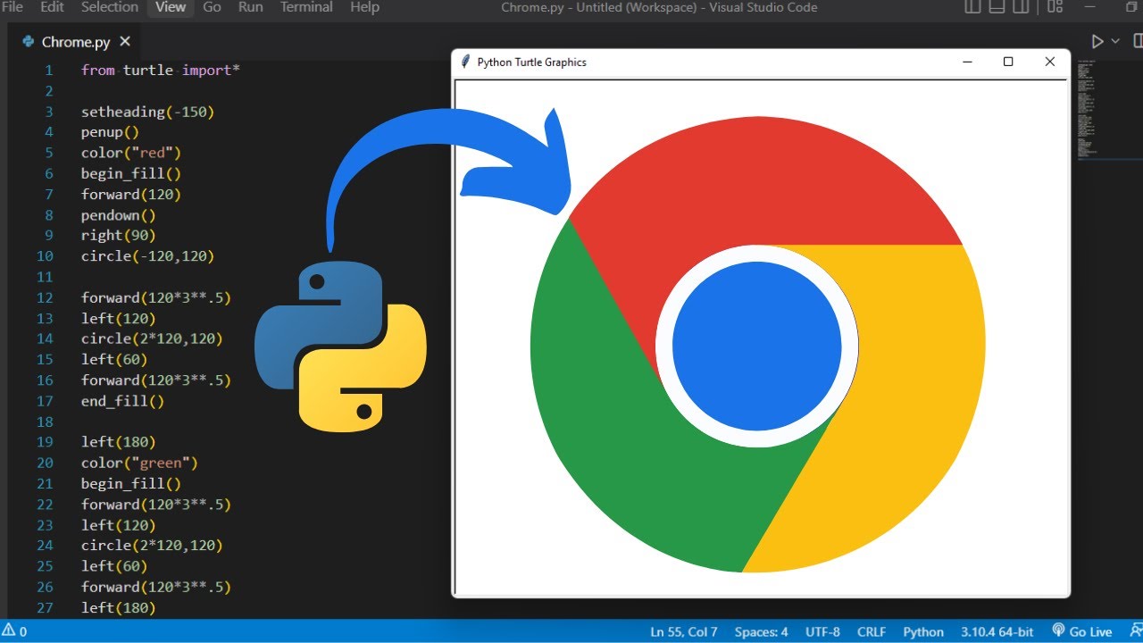1143x643 pixels.
Task: Maximize the Python Turtle Graphics window
Action: (1008, 62)
